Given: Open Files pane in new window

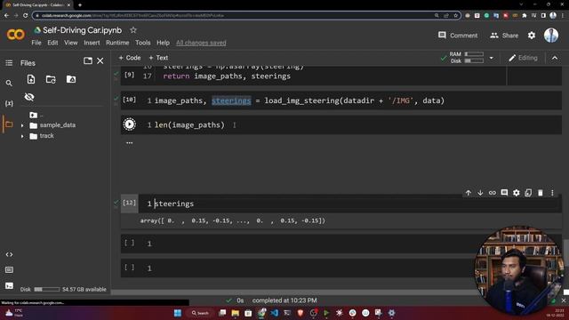Looking at the screenshot, I should (x=88, y=60).
